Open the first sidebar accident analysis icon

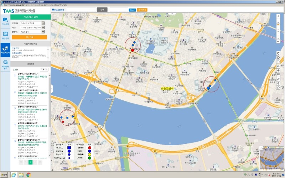[x=5, y=21]
